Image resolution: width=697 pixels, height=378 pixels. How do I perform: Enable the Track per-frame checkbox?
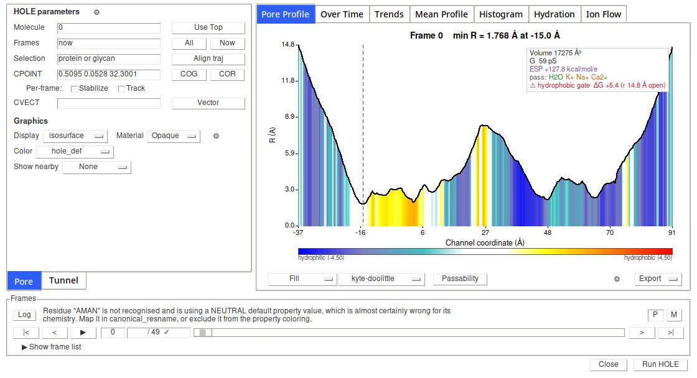121,89
